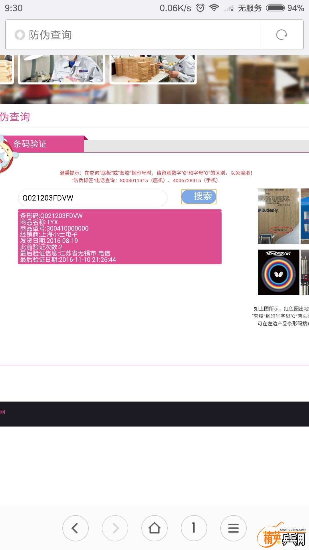Tap the phone number 8008011315
309x550 pixels.
[x=134, y=180]
